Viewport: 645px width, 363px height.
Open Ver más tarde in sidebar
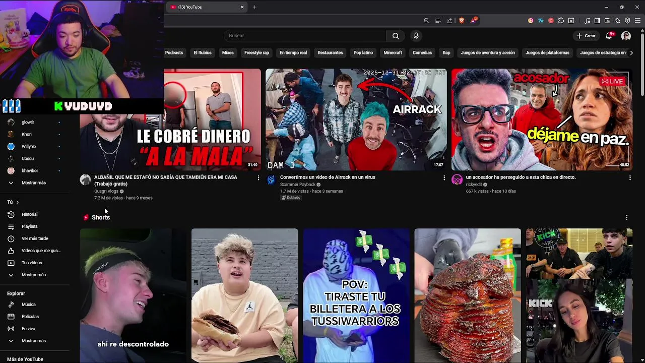tap(34, 238)
